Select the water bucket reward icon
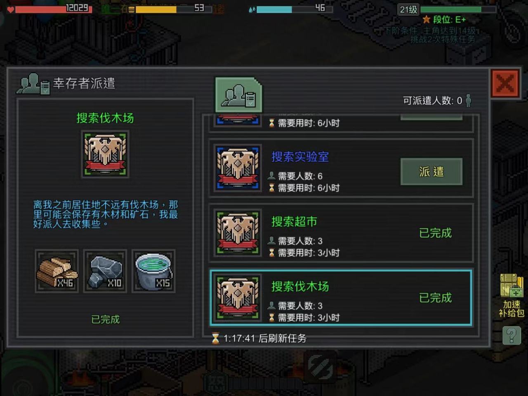This screenshot has width=528, height=396. pyautogui.click(x=153, y=271)
